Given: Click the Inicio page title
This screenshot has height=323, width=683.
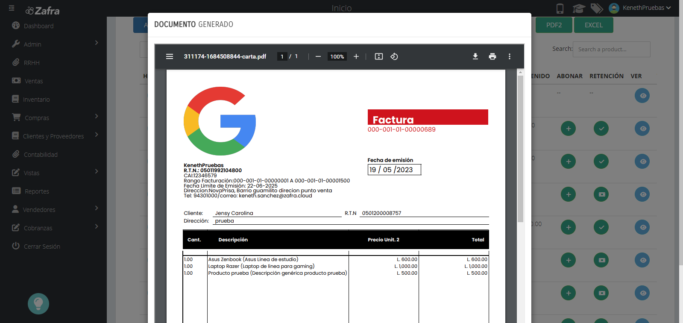Looking at the screenshot, I should point(342,8).
